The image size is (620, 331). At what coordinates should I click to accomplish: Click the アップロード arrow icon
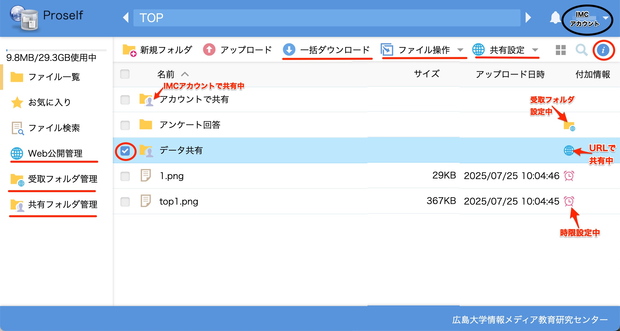[x=209, y=50]
